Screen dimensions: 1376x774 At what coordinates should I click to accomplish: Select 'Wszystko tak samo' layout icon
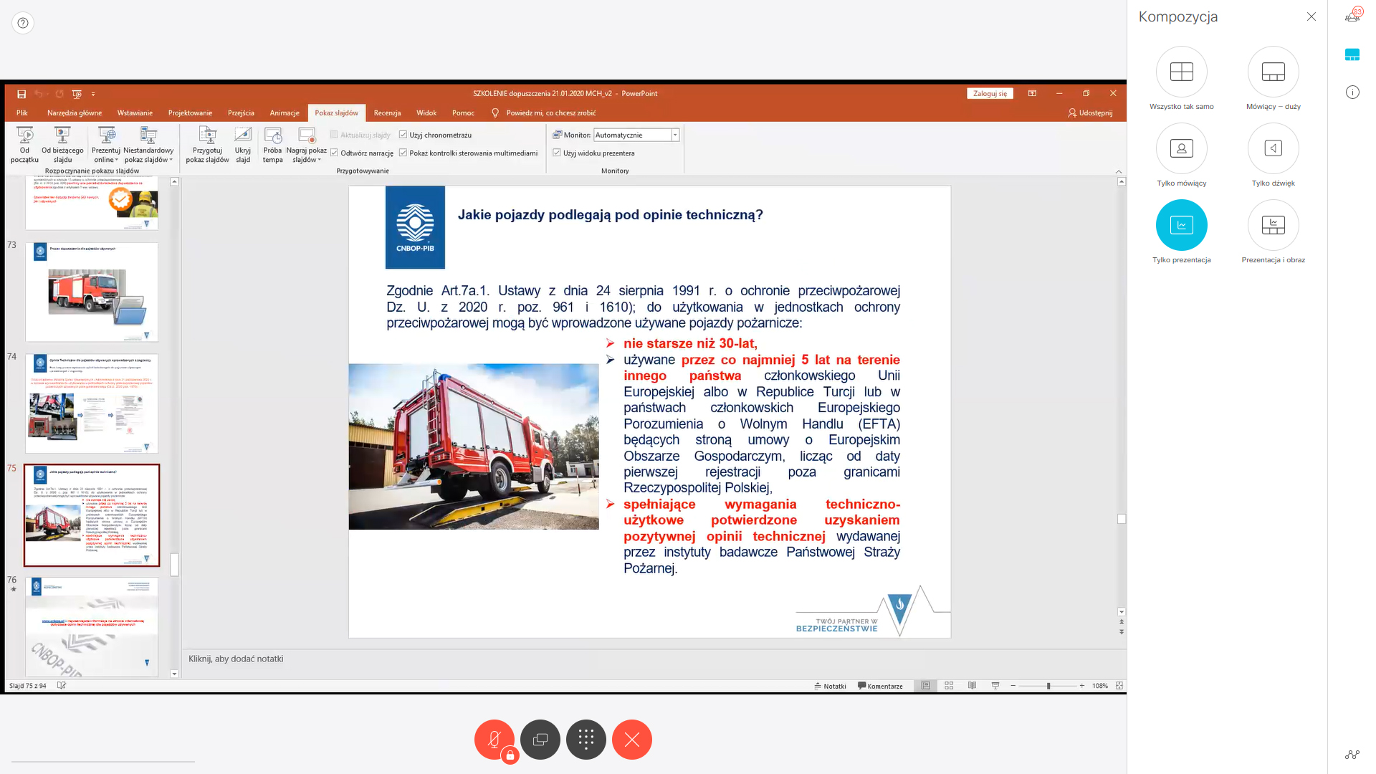click(x=1181, y=72)
